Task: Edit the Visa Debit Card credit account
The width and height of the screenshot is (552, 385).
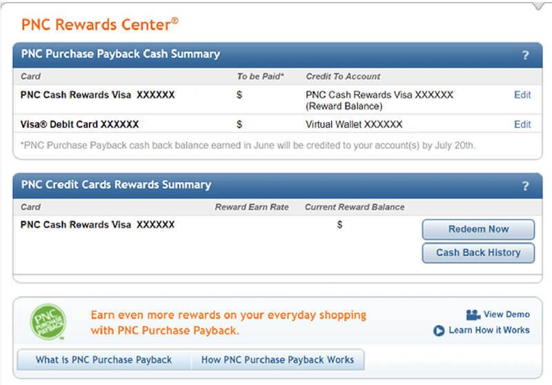Action: pos(522,124)
